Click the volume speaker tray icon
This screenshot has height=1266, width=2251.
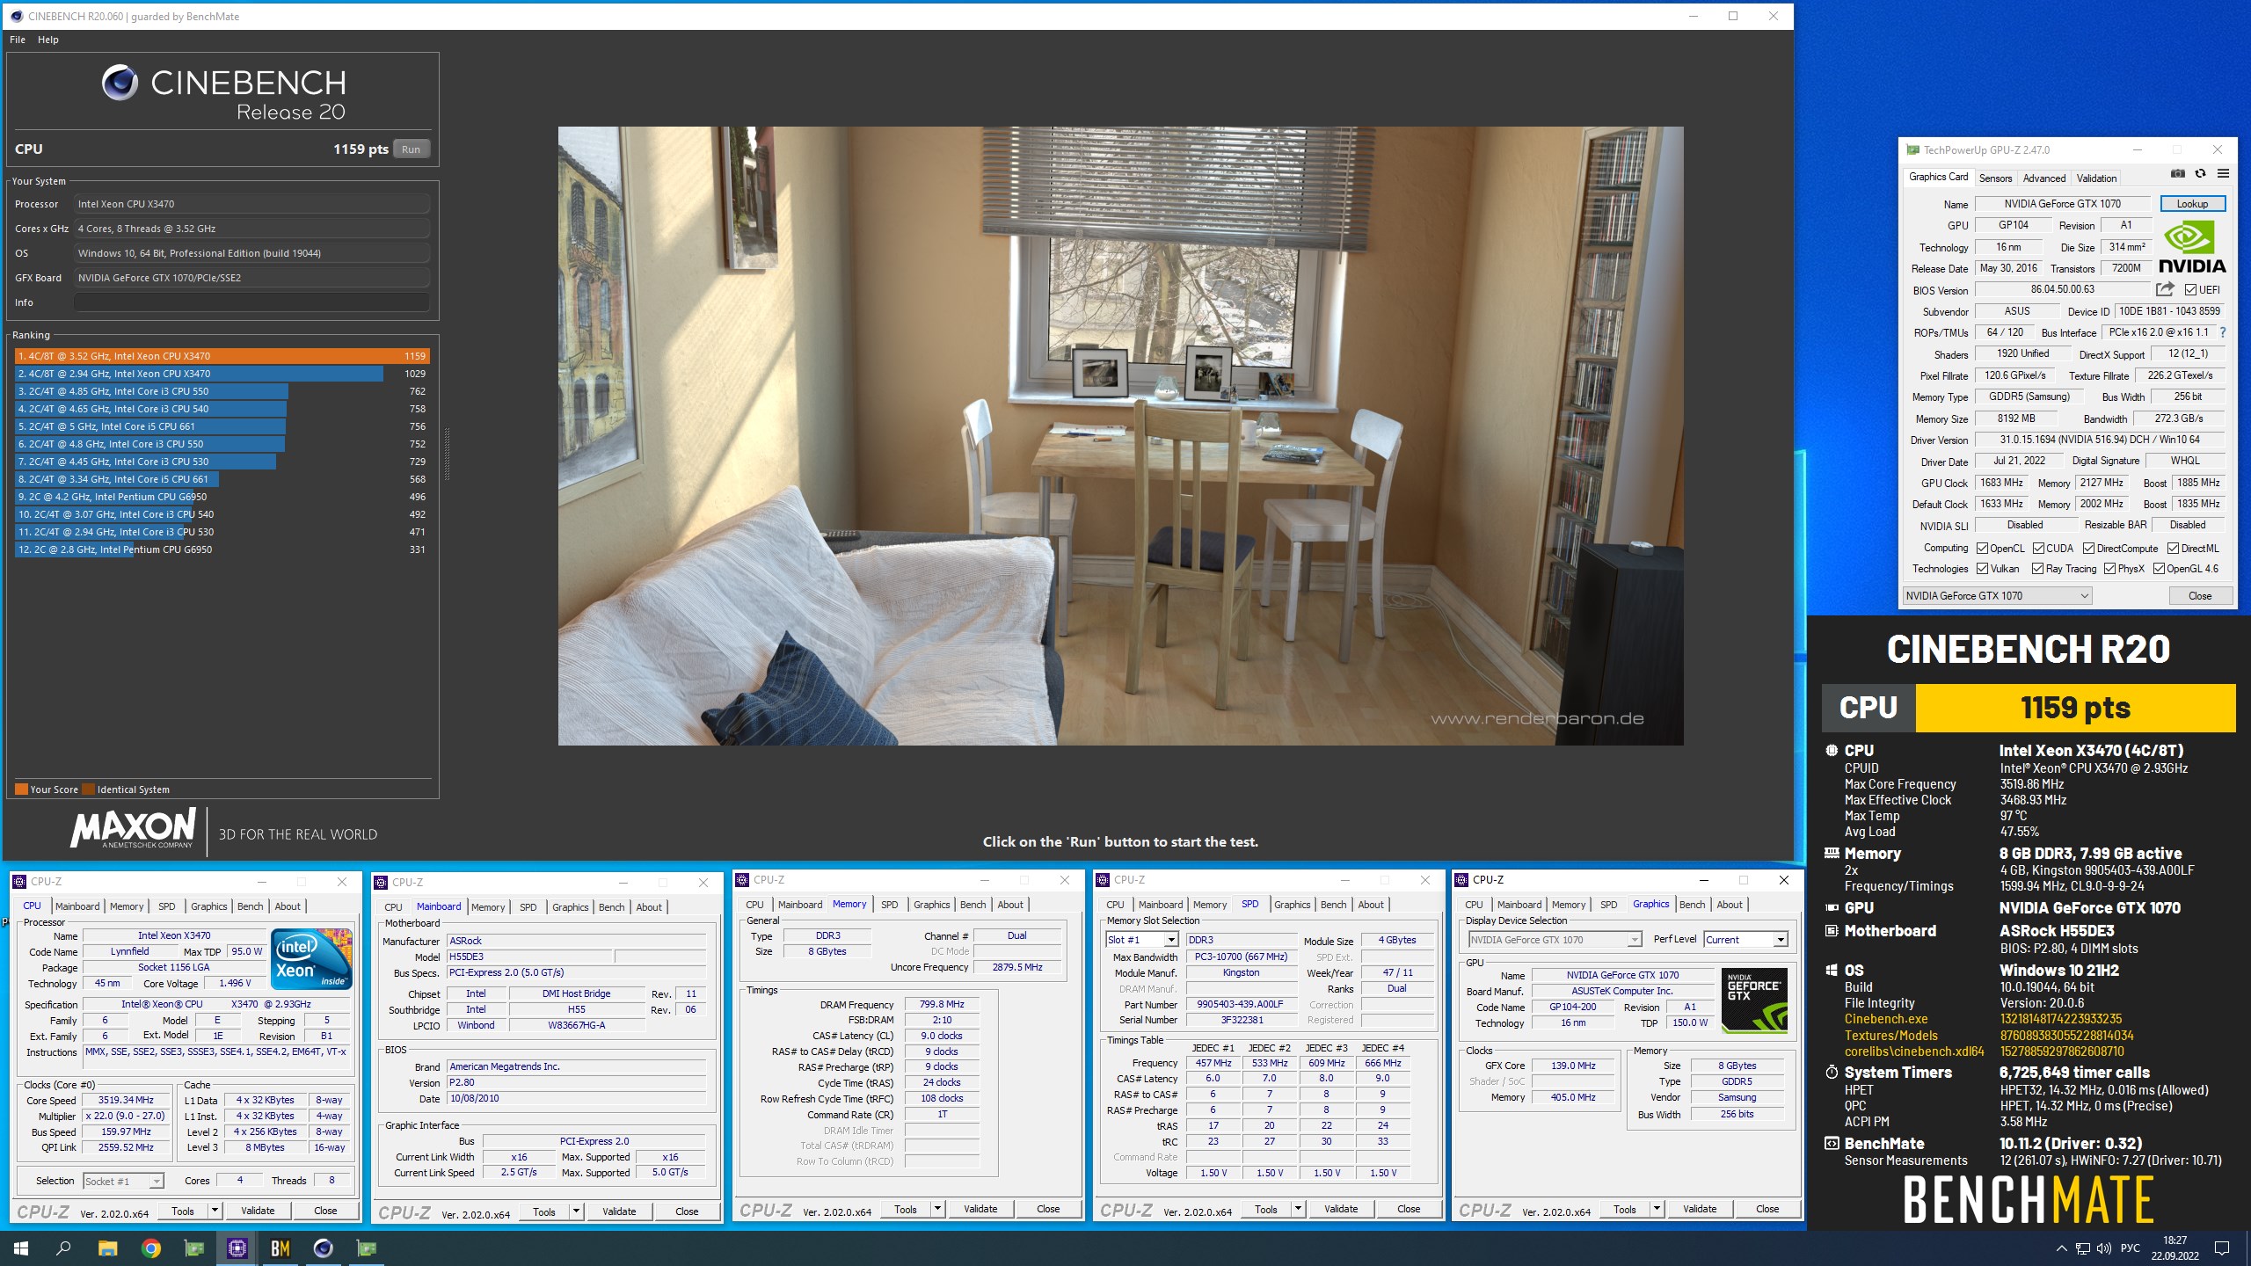click(2103, 1248)
